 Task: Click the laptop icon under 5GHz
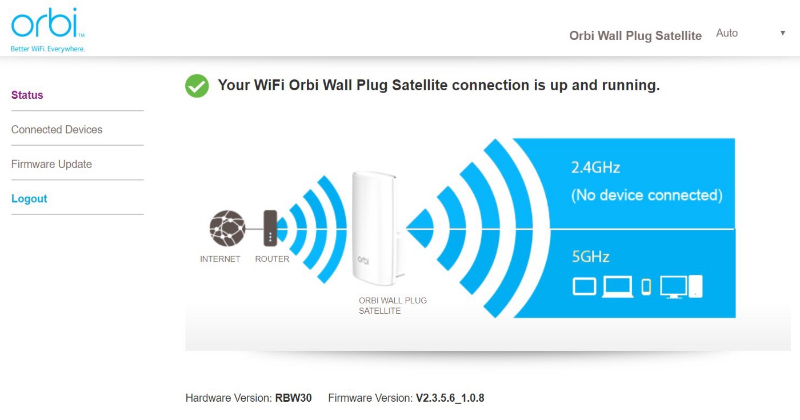point(618,286)
